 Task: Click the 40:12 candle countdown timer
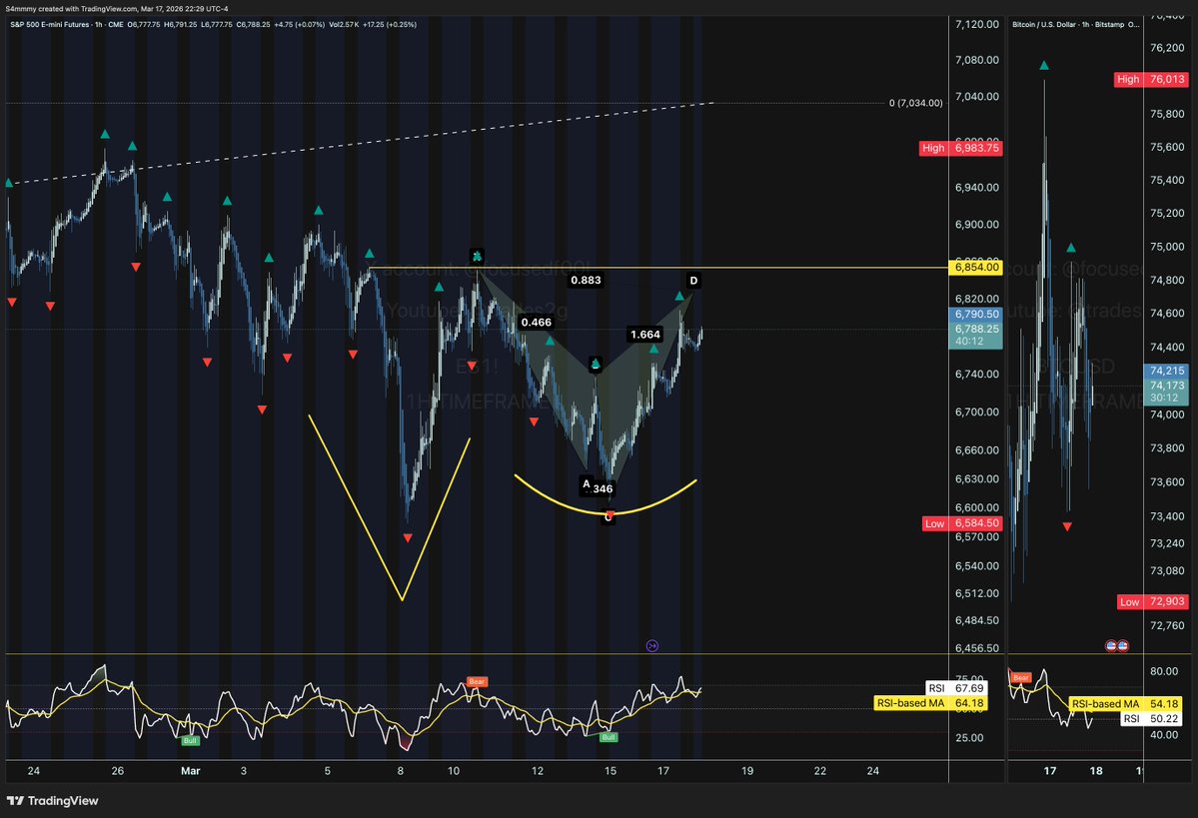pyautogui.click(x=969, y=342)
